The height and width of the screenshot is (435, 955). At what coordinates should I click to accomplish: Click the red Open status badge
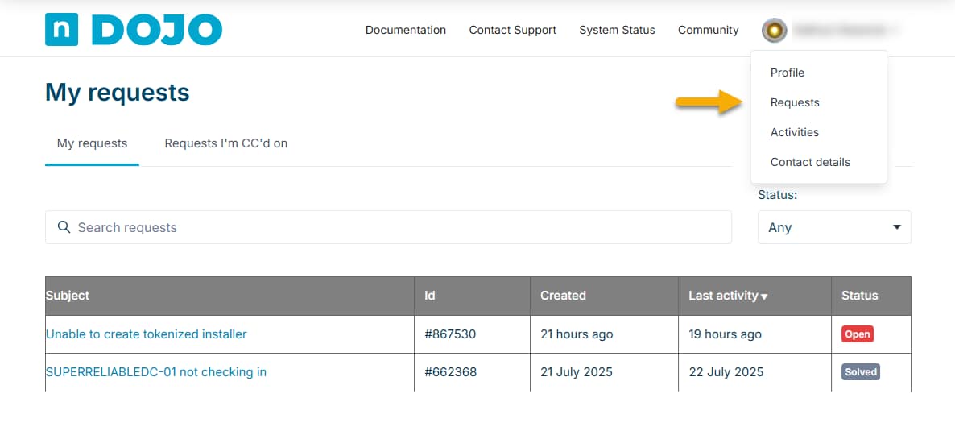point(857,334)
